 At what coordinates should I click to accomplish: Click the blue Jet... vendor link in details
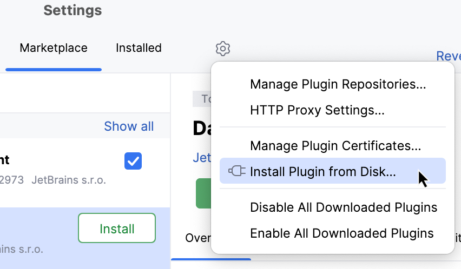pyautogui.click(x=202, y=158)
